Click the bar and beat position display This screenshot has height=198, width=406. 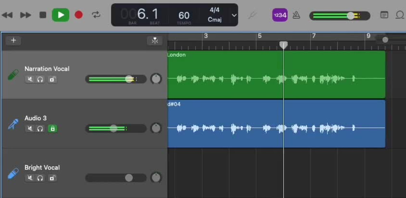tap(140, 15)
